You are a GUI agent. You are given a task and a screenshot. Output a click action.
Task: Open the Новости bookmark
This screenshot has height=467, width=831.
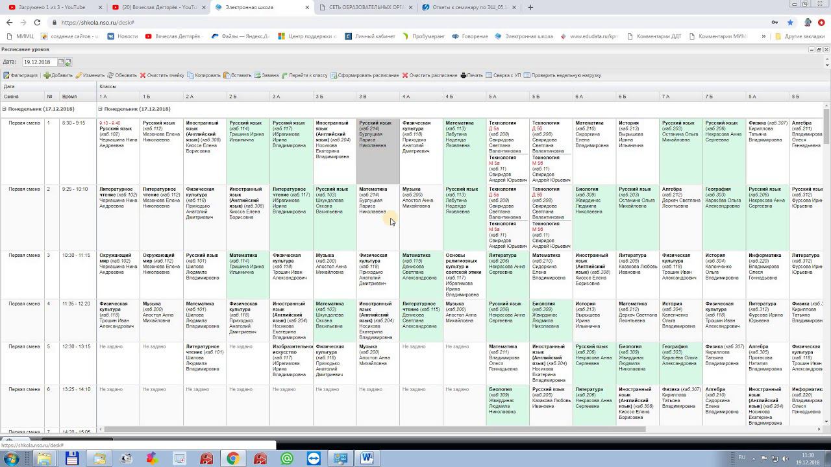[x=123, y=36]
